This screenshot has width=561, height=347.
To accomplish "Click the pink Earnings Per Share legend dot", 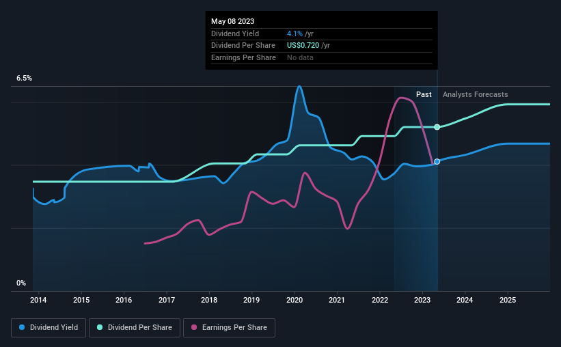I will coord(194,327).
